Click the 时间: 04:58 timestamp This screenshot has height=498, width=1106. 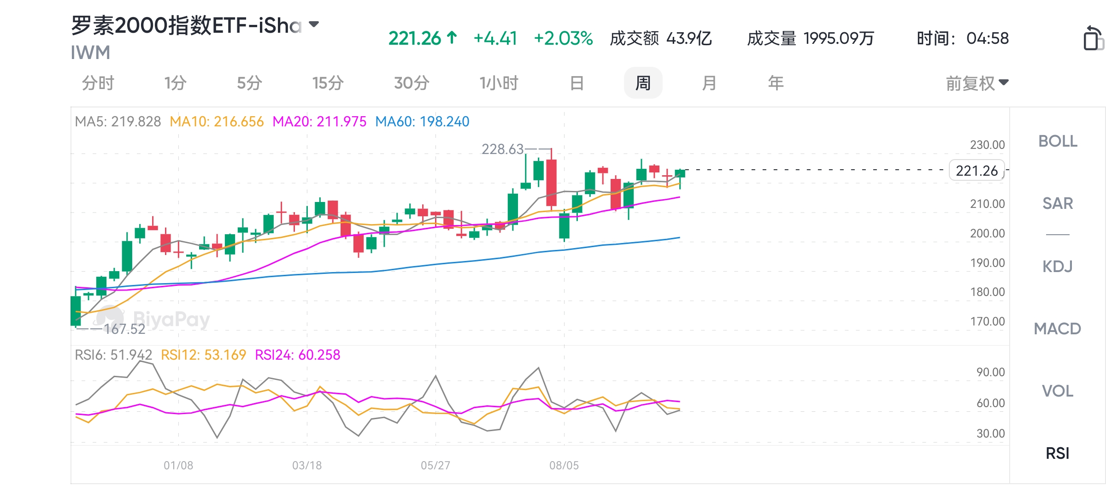(963, 38)
